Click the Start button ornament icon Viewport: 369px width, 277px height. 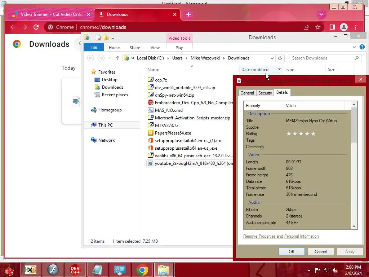pyautogui.click(x=9, y=270)
